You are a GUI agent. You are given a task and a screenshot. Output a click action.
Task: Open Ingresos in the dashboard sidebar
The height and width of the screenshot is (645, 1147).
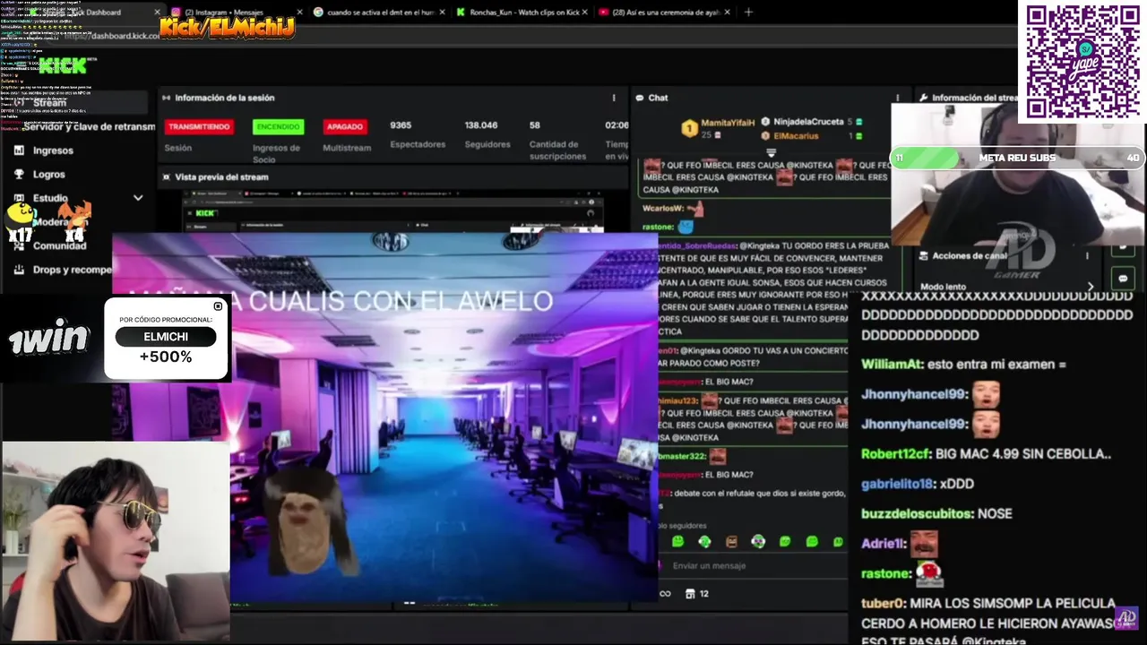point(53,150)
